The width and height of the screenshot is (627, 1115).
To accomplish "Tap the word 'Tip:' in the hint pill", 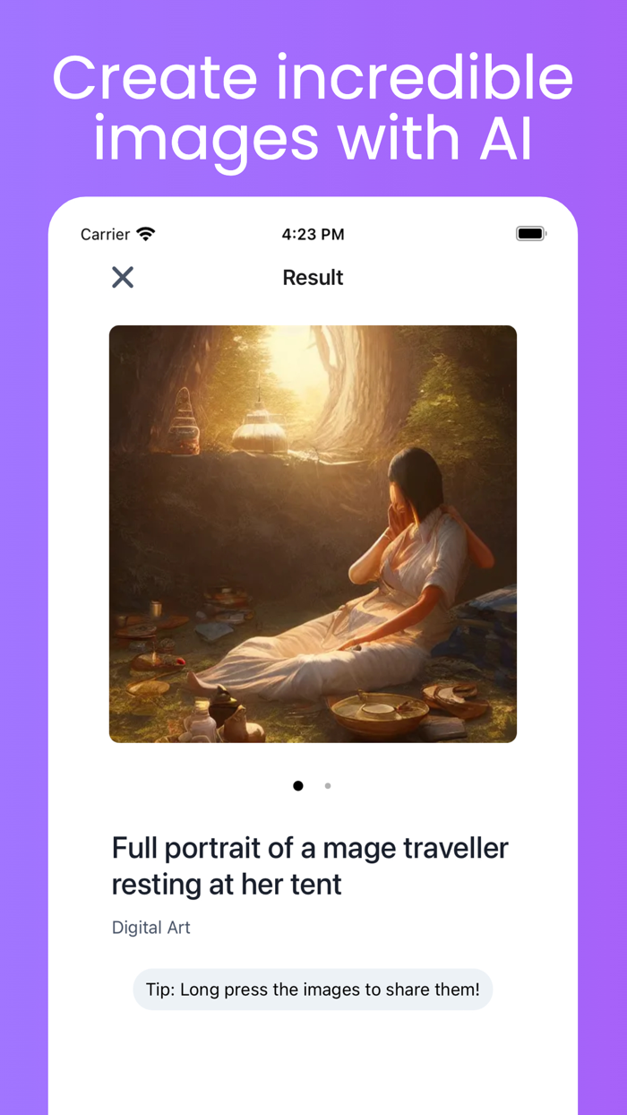I will [x=160, y=990].
